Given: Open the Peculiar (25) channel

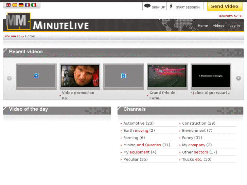Looking at the screenshot, I should point(136,160).
